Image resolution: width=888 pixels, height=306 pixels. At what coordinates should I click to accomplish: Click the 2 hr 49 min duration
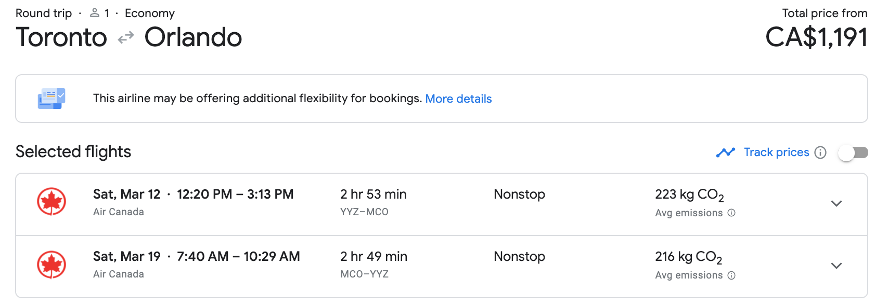coord(374,256)
